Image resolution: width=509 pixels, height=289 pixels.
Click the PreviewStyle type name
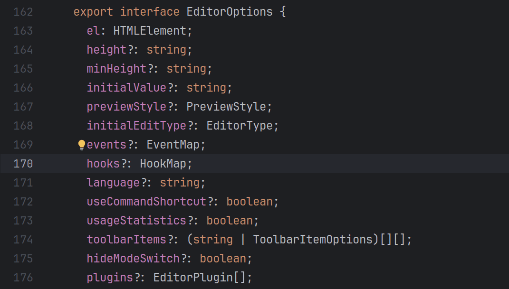pos(226,107)
